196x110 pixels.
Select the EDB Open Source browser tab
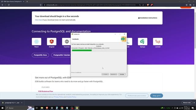[13, 2]
